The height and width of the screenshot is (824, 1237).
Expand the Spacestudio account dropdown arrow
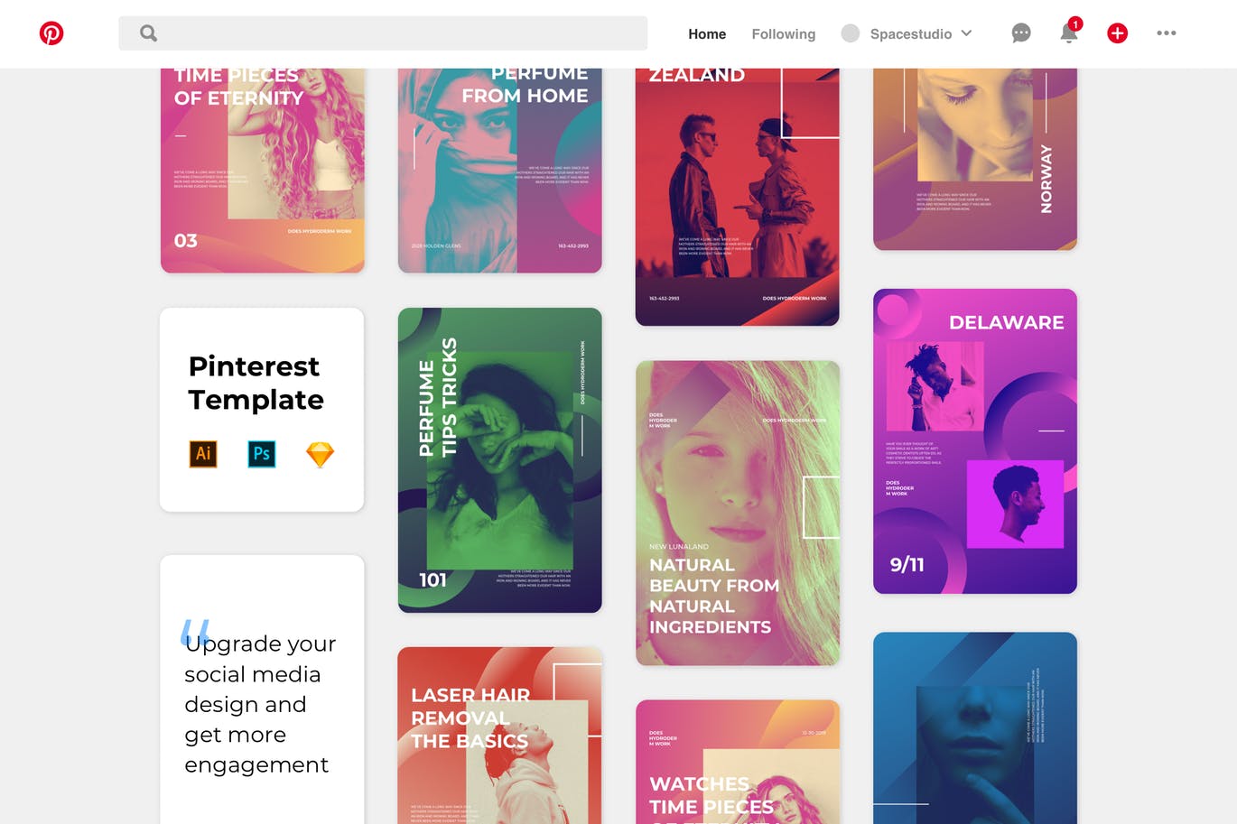pos(967,33)
